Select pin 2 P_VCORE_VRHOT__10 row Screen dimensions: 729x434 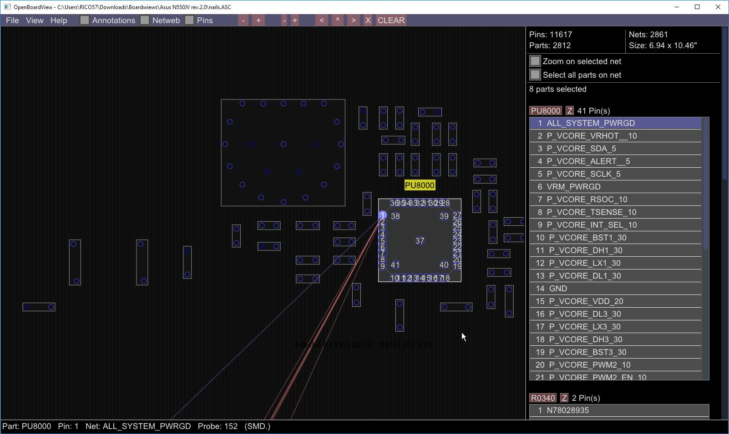coord(616,136)
